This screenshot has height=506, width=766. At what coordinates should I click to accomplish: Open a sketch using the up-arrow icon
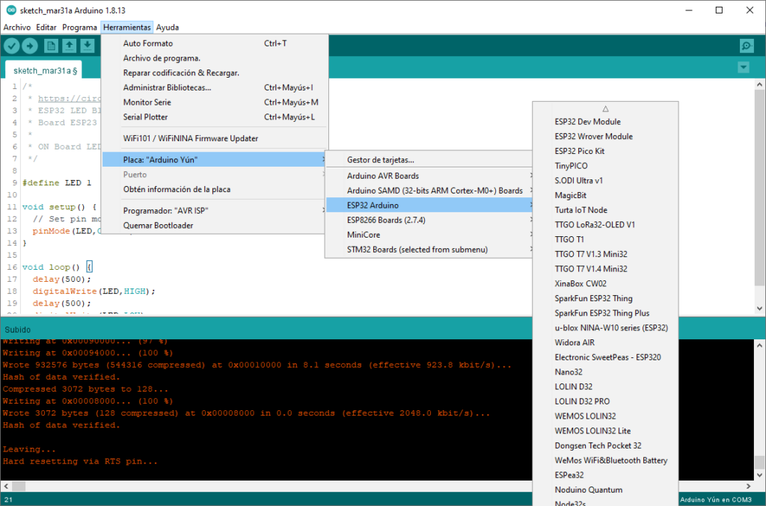70,46
